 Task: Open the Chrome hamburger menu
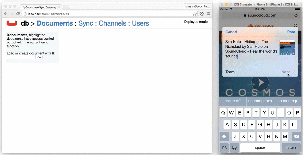(209, 14)
